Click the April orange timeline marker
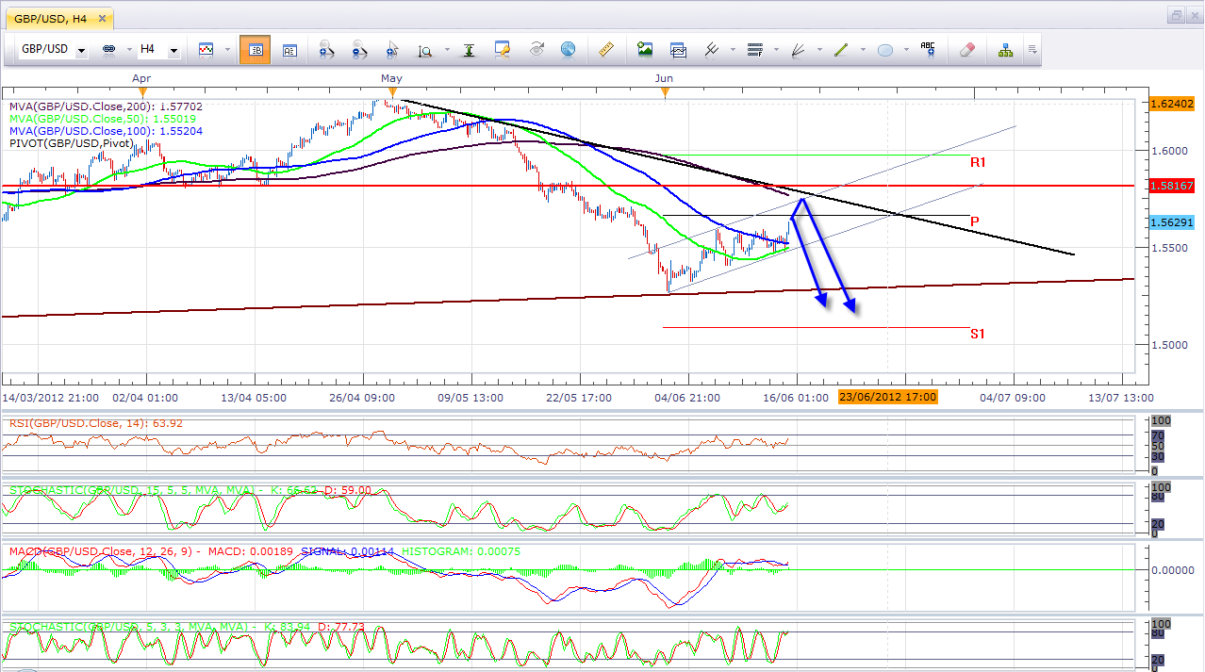This screenshot has height=672, width=1205. 141,91
